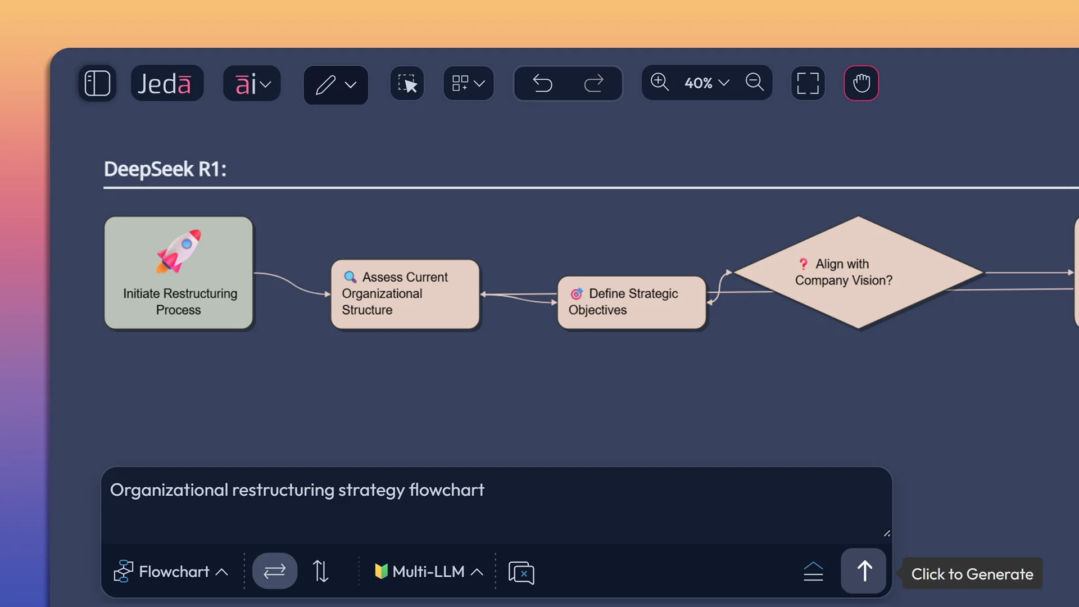Click the Zoom out magnifier icon
1079x607 pixels.
coord(754,82)
